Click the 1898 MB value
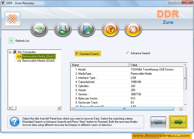194x139 pixels. pyautogui.click(x=136, y=82)
